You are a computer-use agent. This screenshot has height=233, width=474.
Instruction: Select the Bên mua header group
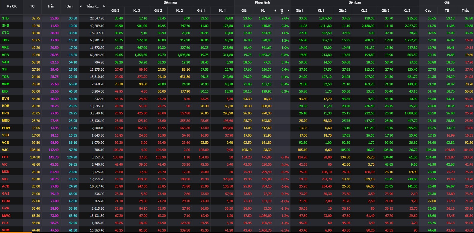pos(170,2)
